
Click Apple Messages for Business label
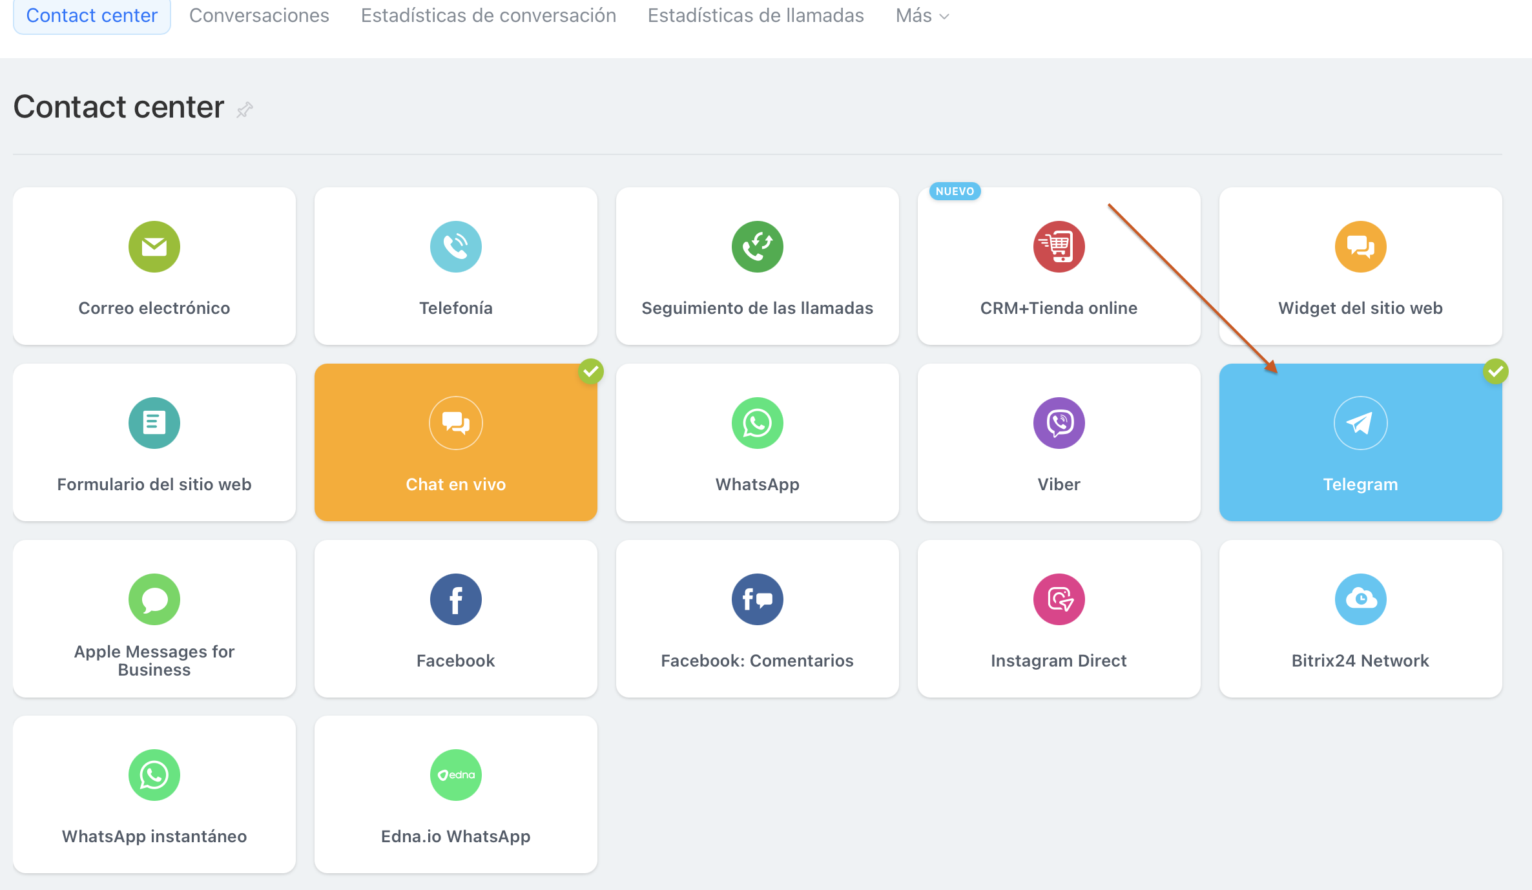click(x=154, y=661)
